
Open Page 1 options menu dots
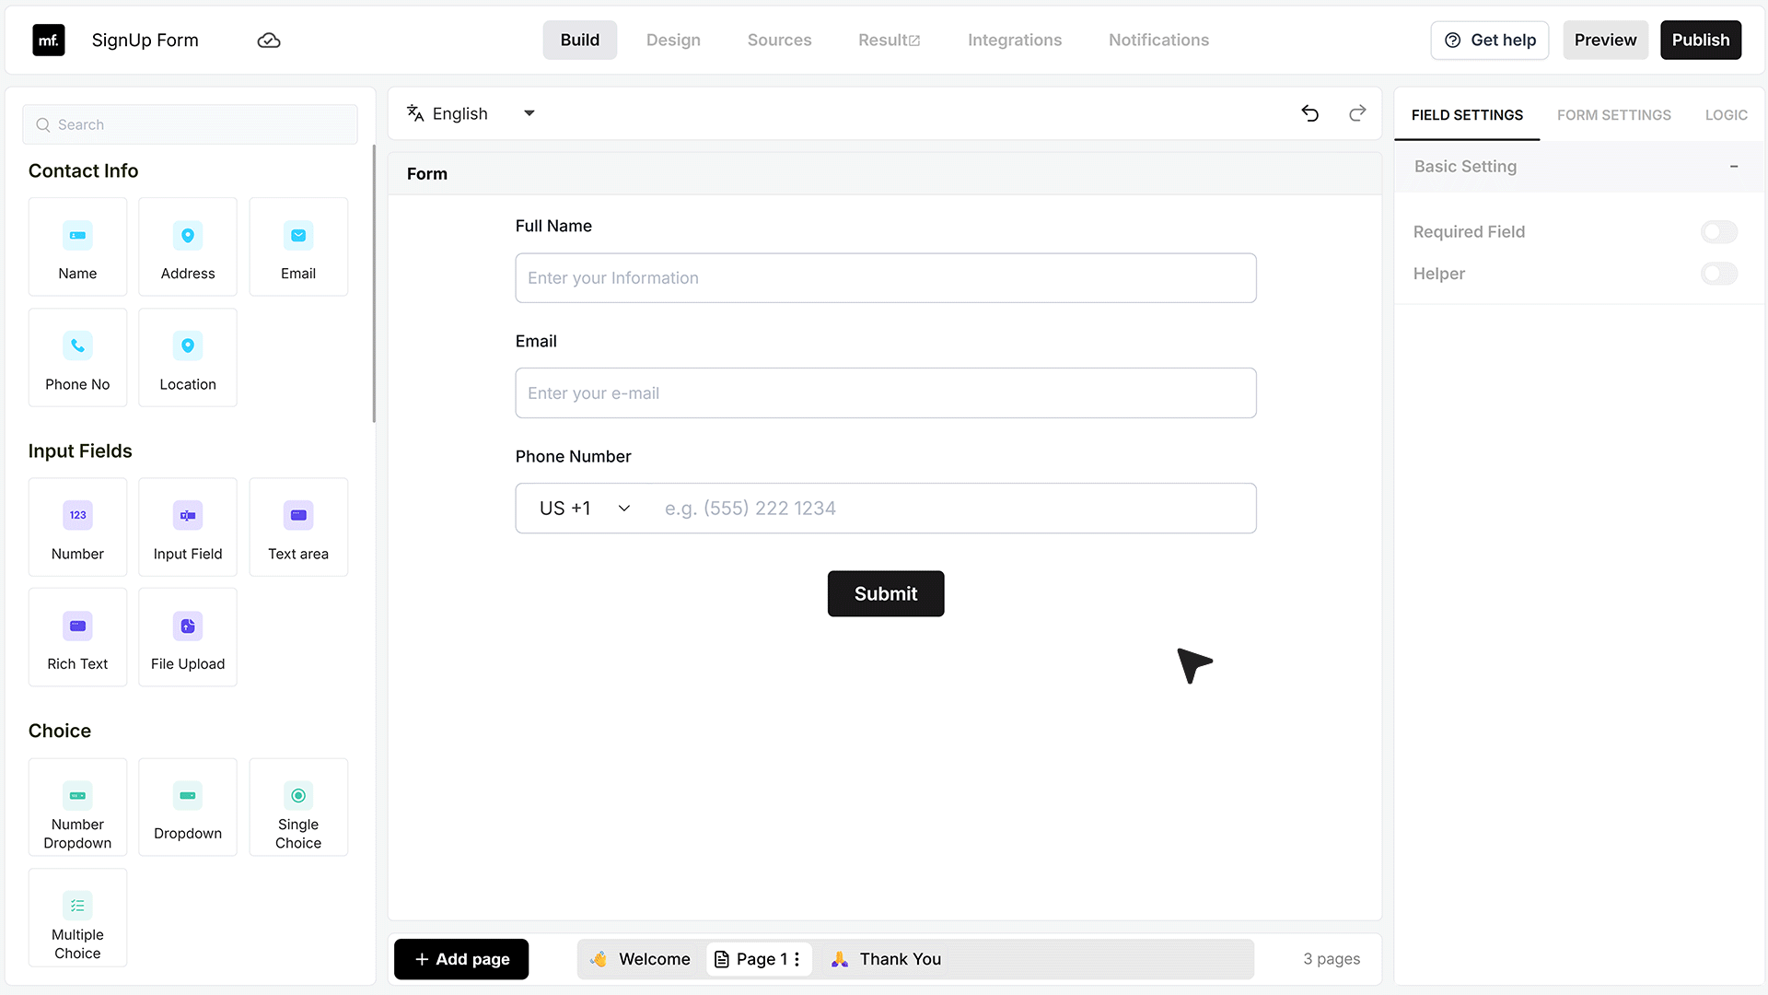coord(797,959)
